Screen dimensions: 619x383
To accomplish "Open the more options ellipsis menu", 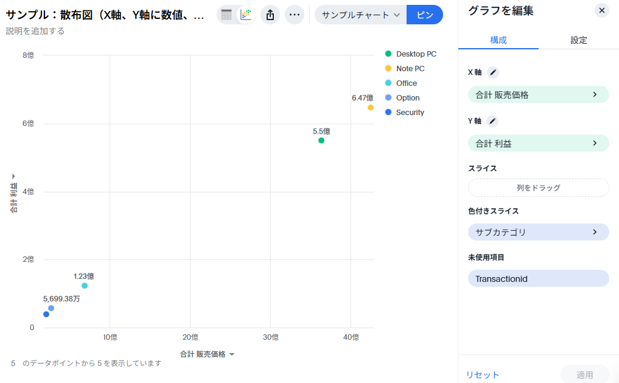I will tap(295, 15).
